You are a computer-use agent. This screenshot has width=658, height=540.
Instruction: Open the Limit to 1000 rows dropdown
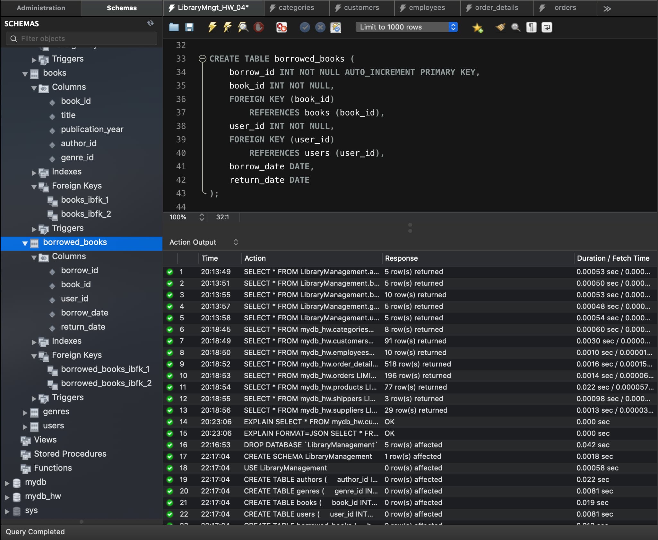coord(406,27)
